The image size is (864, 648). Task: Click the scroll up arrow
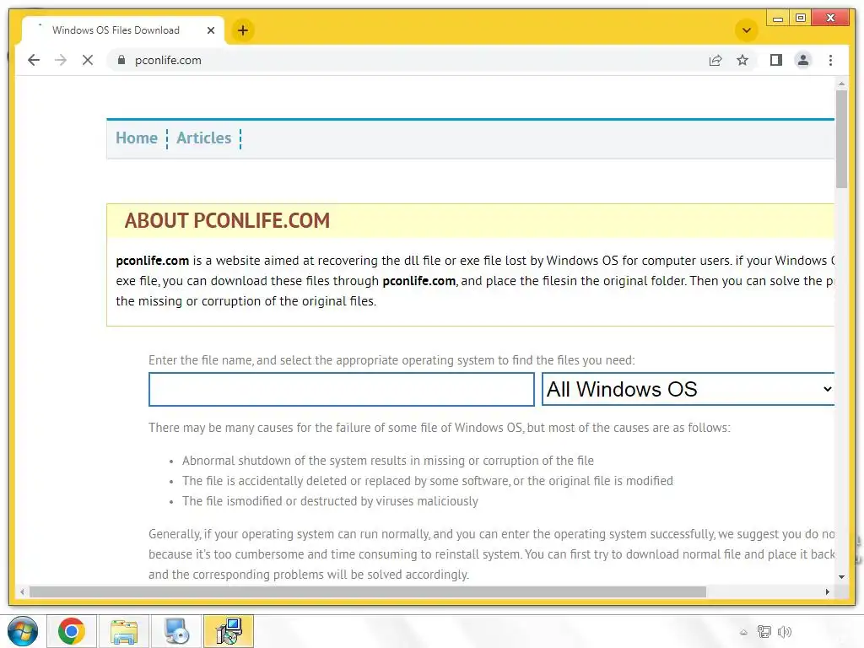(x=841, y=84)
